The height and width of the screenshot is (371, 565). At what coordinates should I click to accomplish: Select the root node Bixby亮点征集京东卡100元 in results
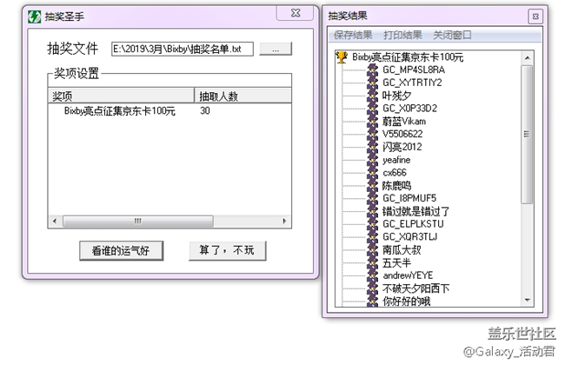click(408, 57)
